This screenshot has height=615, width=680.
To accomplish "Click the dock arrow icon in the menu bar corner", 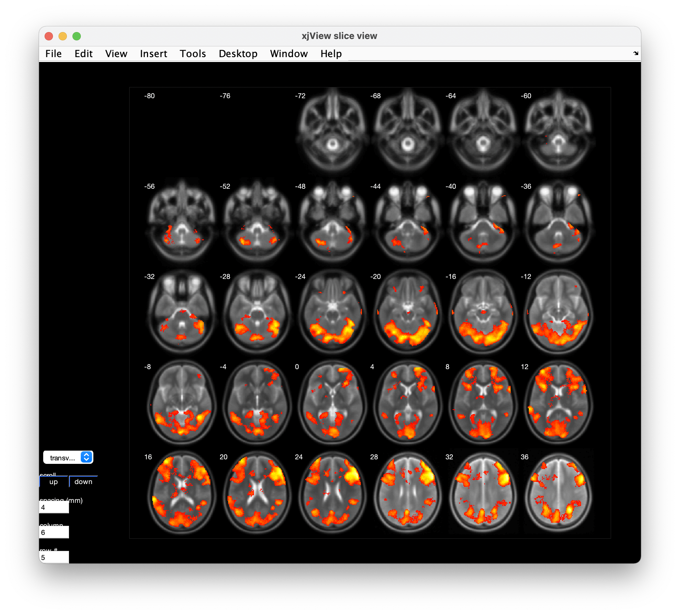I will (x=635, y=53).
